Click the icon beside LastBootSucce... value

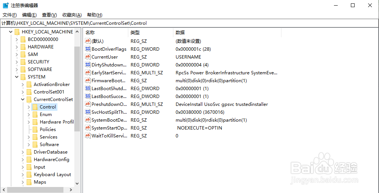point(88,96)
